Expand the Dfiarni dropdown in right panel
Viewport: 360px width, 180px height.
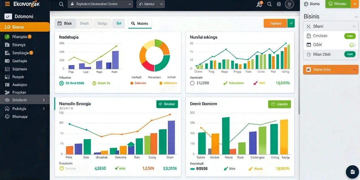click(x=331, y=26)
